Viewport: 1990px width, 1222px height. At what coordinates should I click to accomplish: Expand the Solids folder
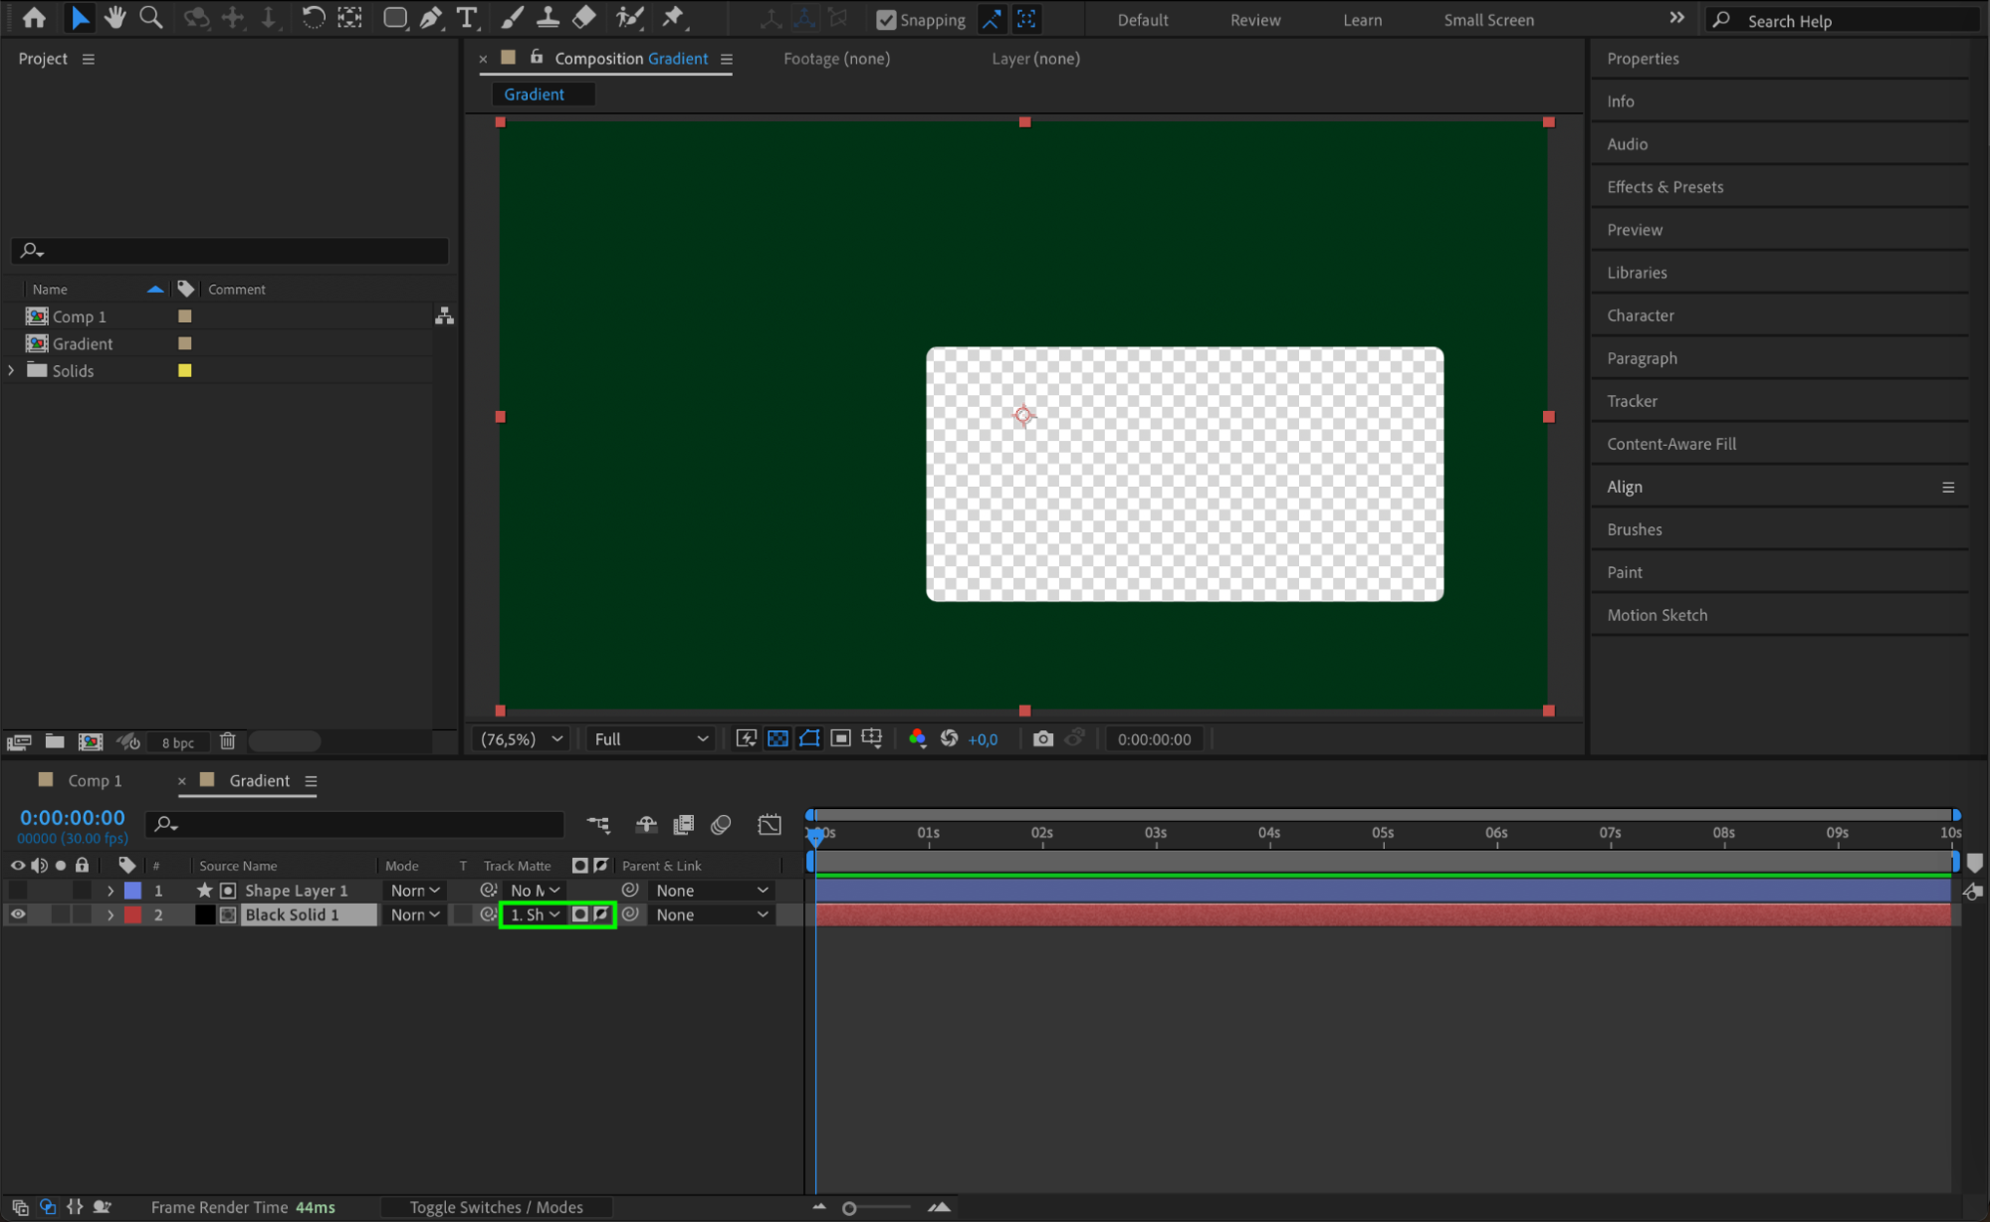coord(11,370)
